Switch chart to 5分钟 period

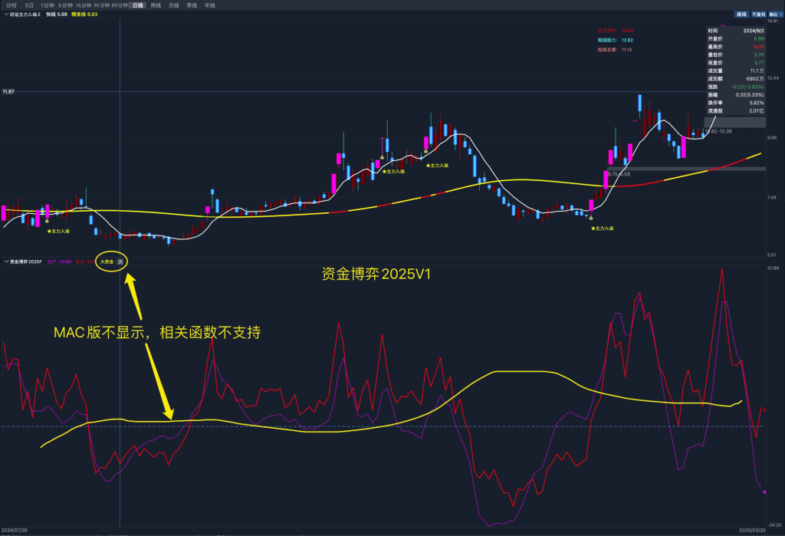tap(66, 5)
